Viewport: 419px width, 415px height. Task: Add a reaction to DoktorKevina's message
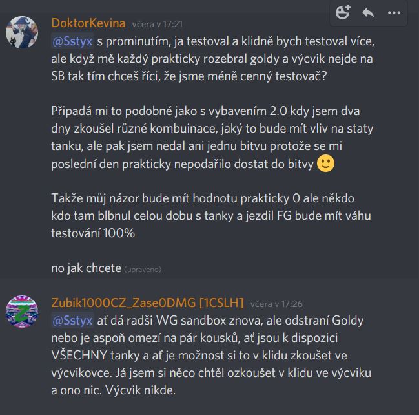[x=343, y=12]
